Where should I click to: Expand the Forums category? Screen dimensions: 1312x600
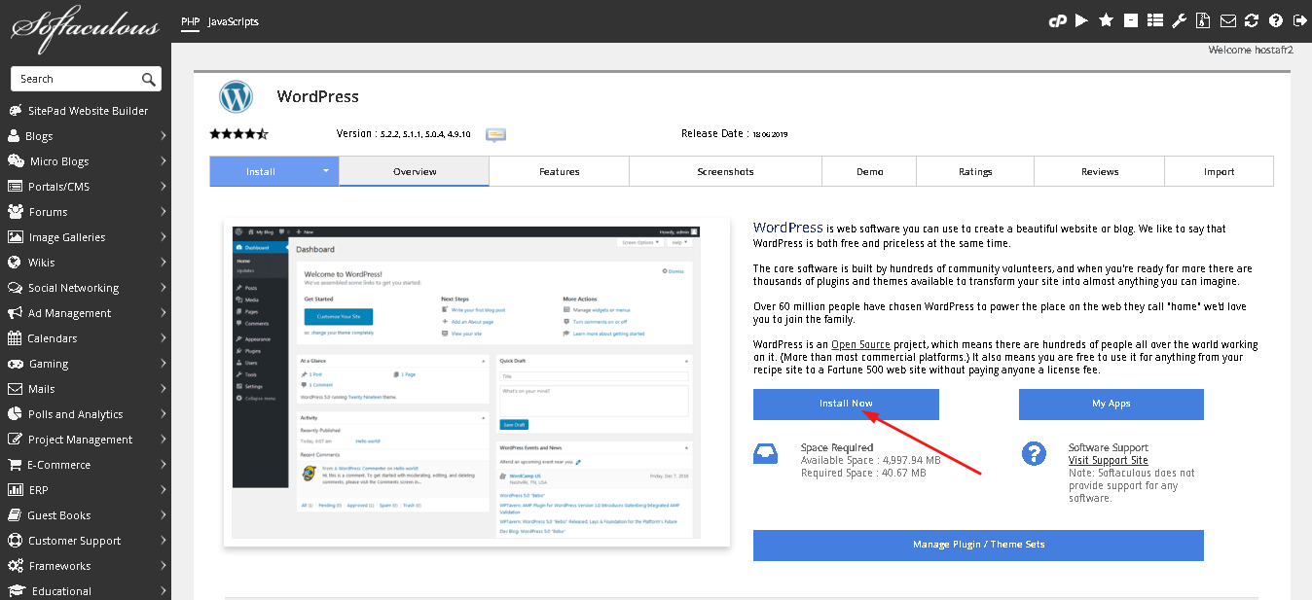point(163,212)
